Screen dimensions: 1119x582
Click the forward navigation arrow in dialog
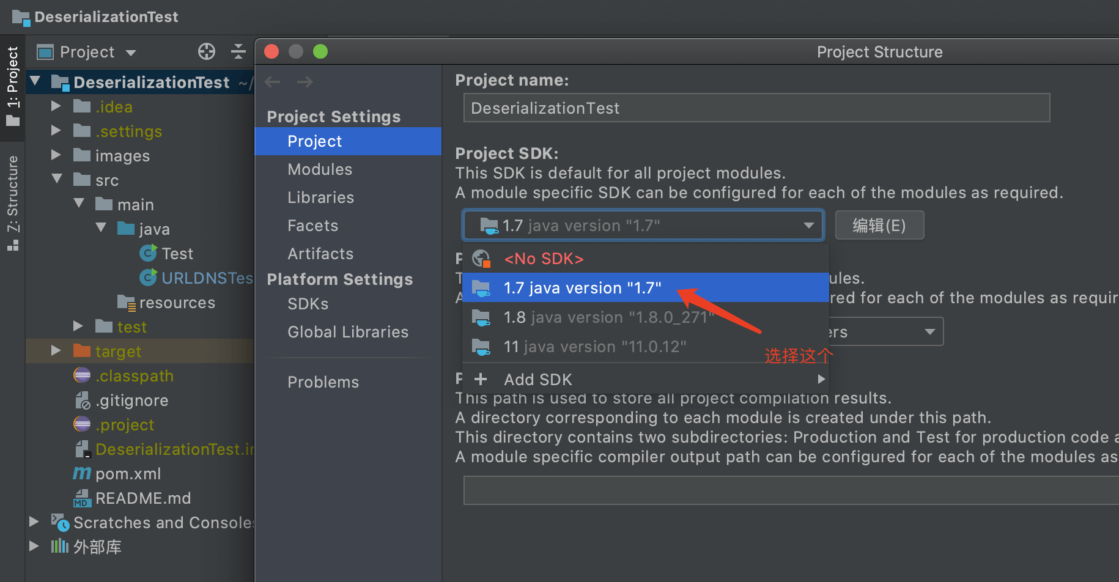305,82
